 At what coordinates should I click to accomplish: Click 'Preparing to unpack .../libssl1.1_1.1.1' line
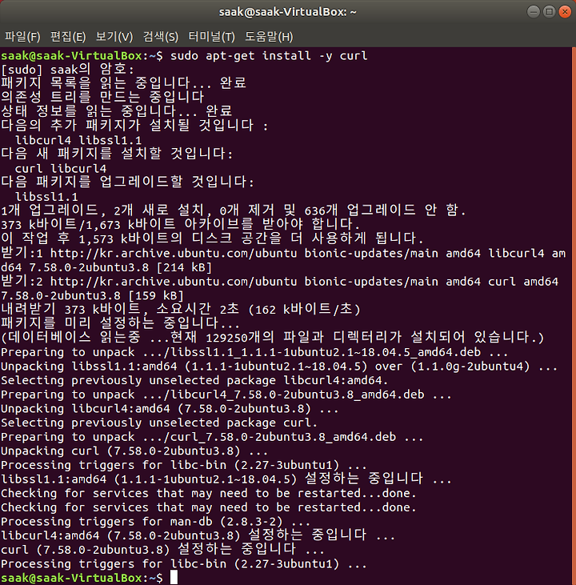pos(254,352)
